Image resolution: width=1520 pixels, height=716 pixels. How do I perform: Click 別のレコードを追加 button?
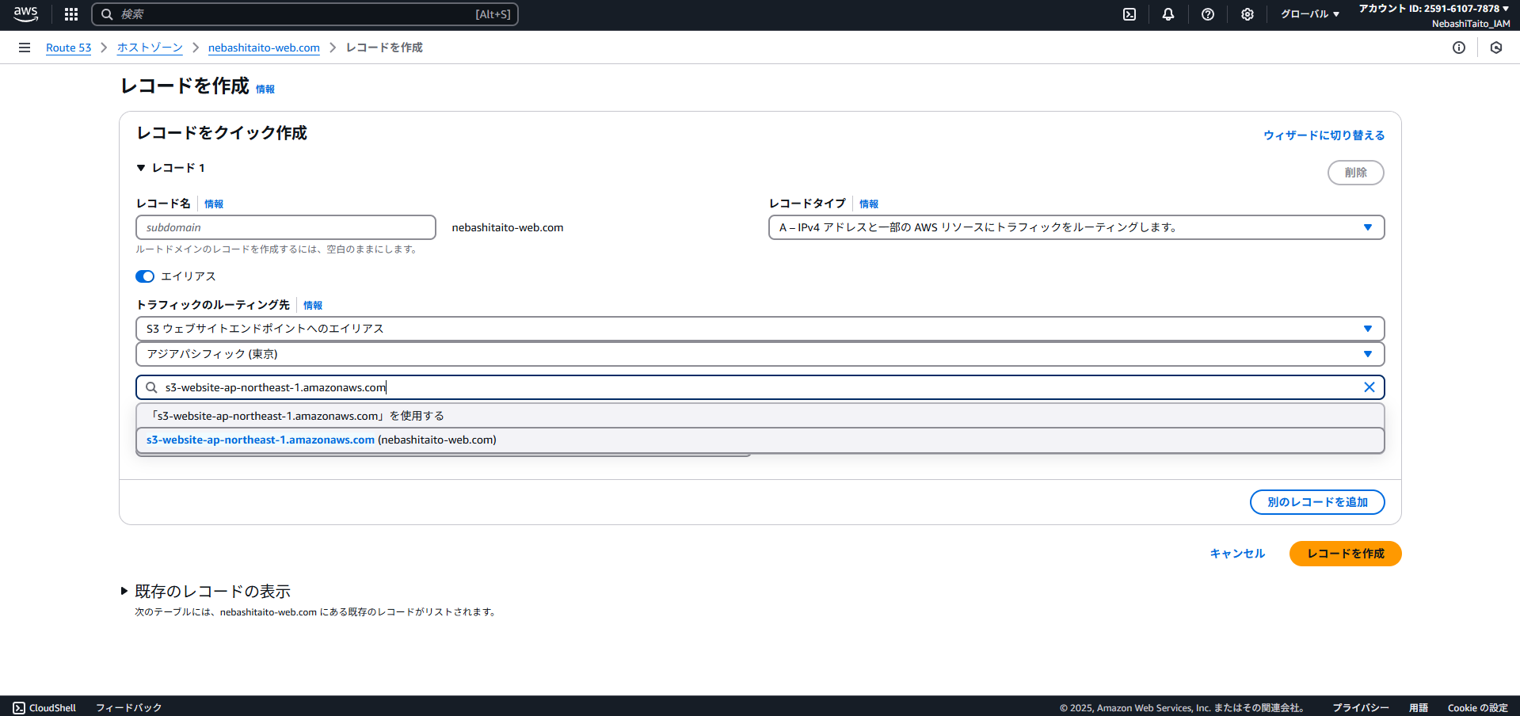click(x=1317, y=502)
